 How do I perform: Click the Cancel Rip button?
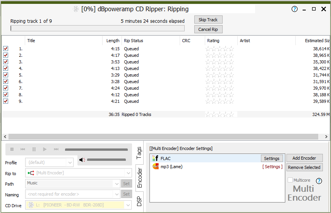point(208,29)
